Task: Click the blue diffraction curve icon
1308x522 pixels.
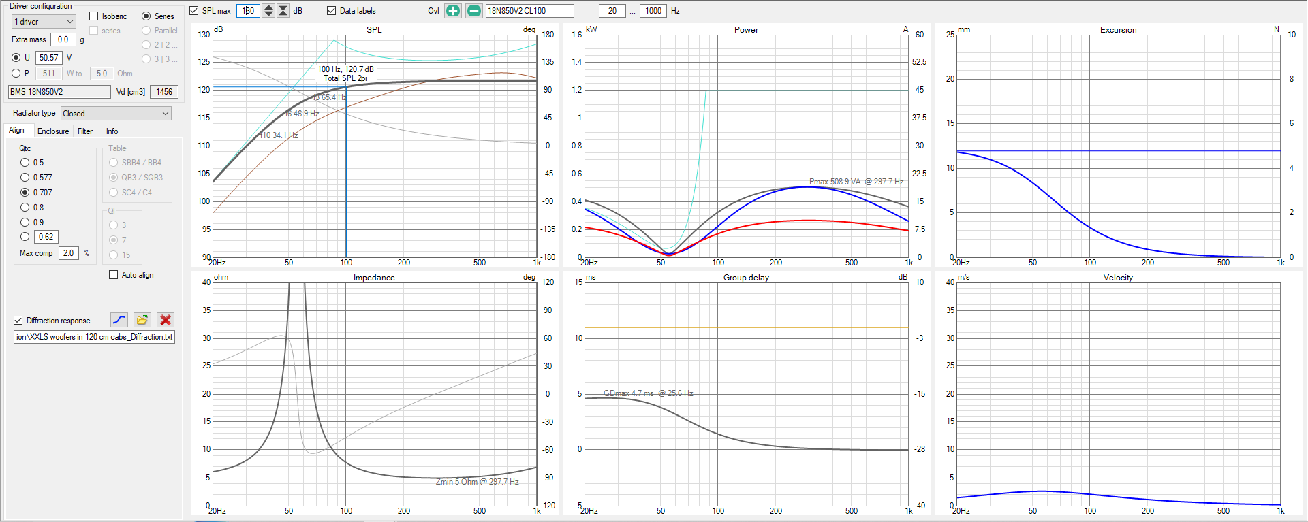Action: coord(119,320)
